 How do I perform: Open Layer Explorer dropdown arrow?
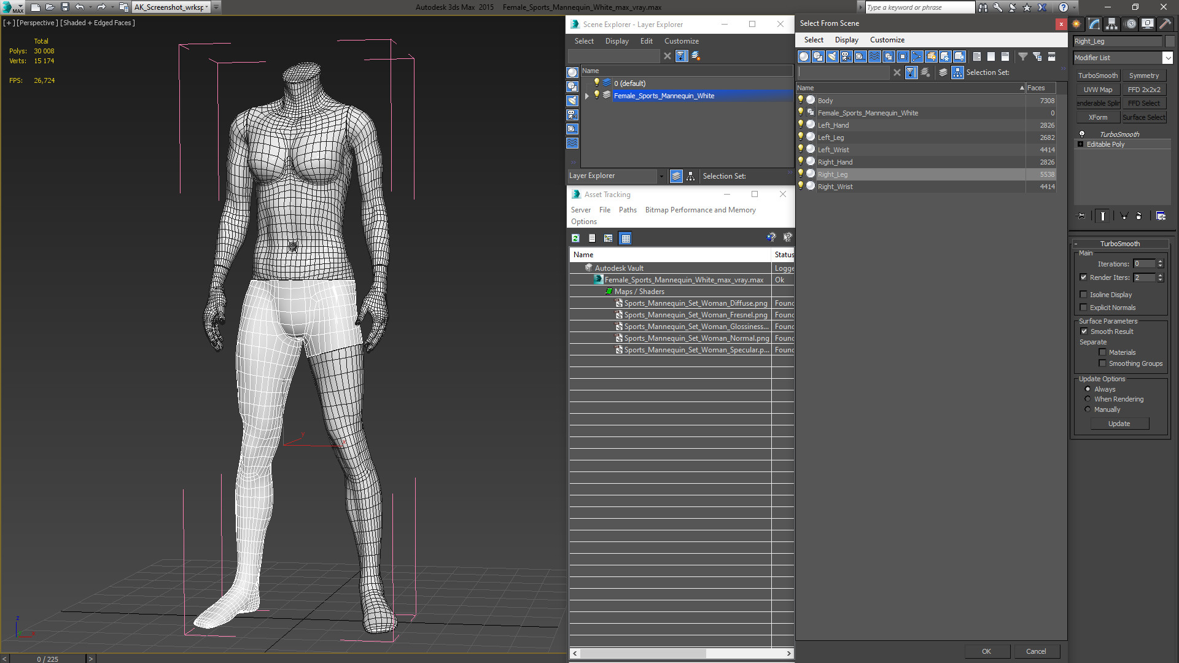point(661,176)
